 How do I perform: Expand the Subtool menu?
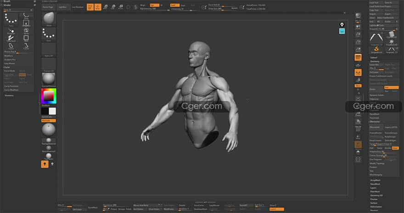click(374, 58)
